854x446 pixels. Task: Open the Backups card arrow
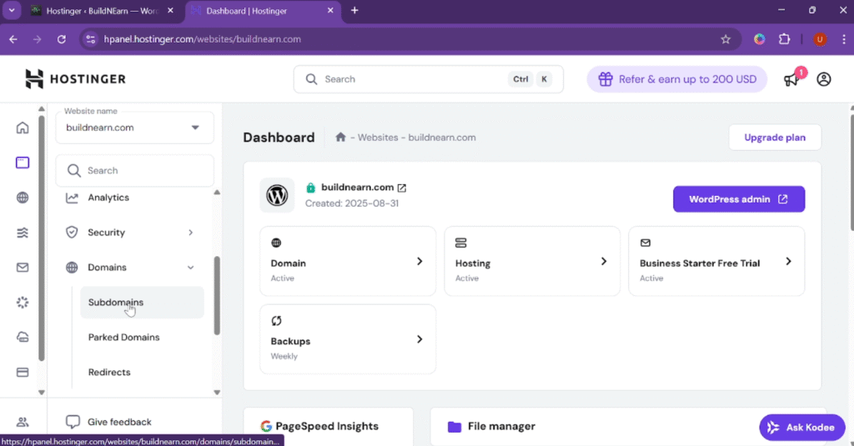(419, 339)
